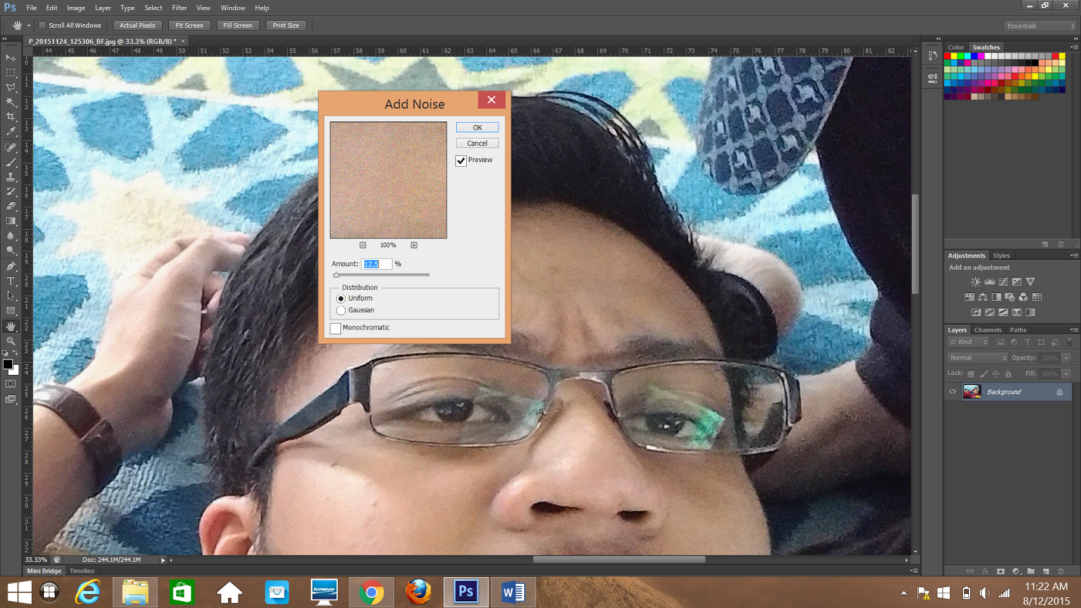Open the Filter menu
Image resolution: width=1081 pixels, height=608 pixels.
[x=179, y=8]
